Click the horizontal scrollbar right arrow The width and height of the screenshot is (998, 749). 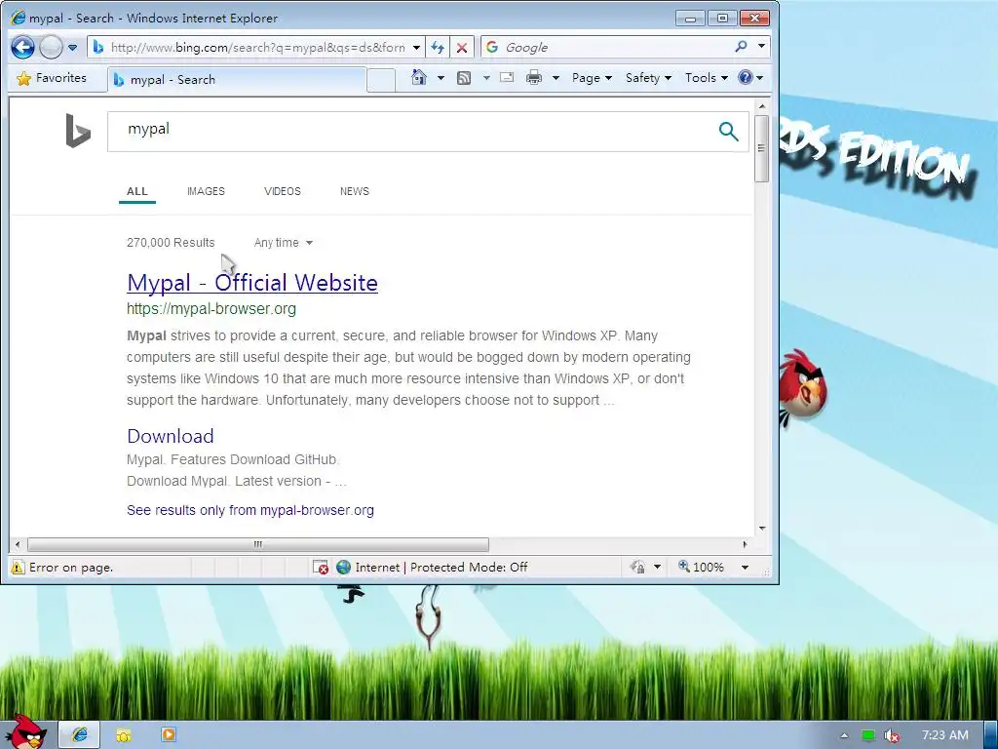[x=745, y=544]
